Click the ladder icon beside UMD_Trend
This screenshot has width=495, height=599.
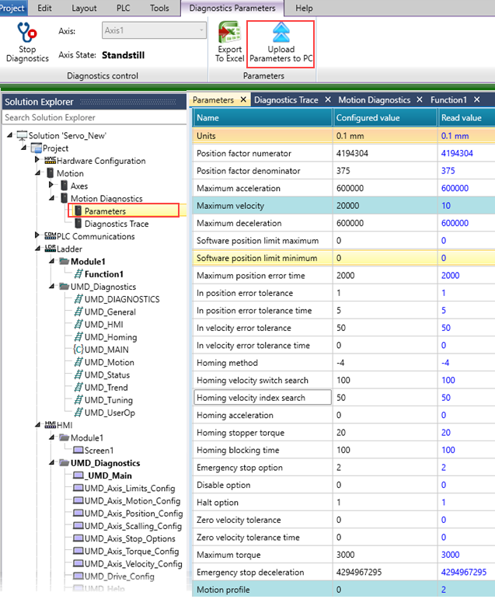[78, 388]
